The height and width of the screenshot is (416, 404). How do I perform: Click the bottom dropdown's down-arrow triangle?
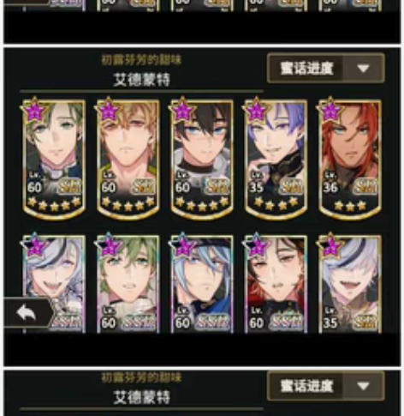(363, 386)
